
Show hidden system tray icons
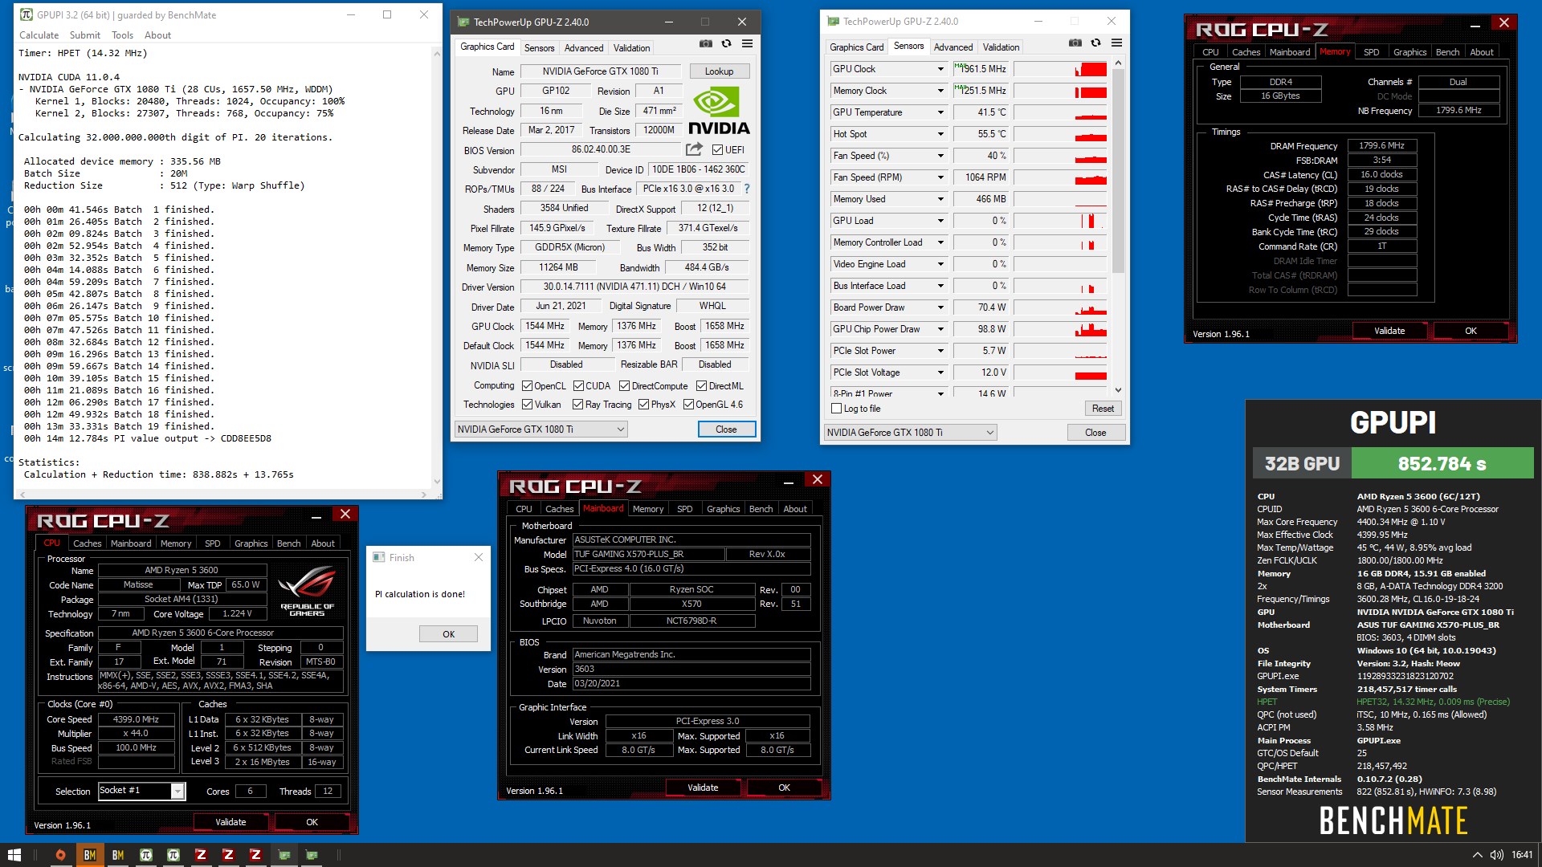[x=1477, y=855]
